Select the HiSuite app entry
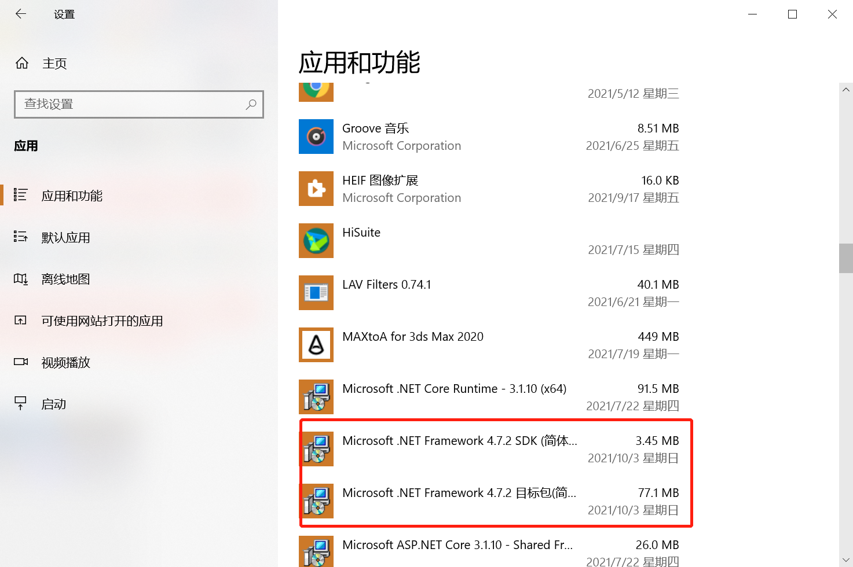Image resolution: width=853 pixels, height=567 pixels. (x=361, y=233)
